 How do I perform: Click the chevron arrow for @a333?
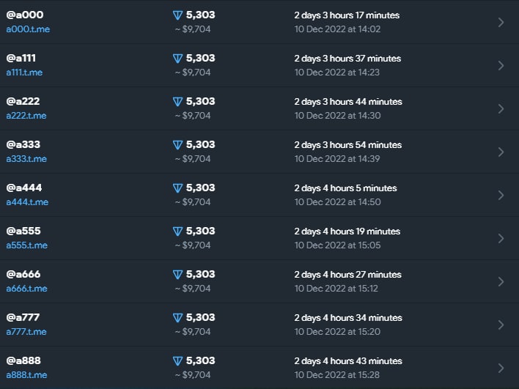501,152
